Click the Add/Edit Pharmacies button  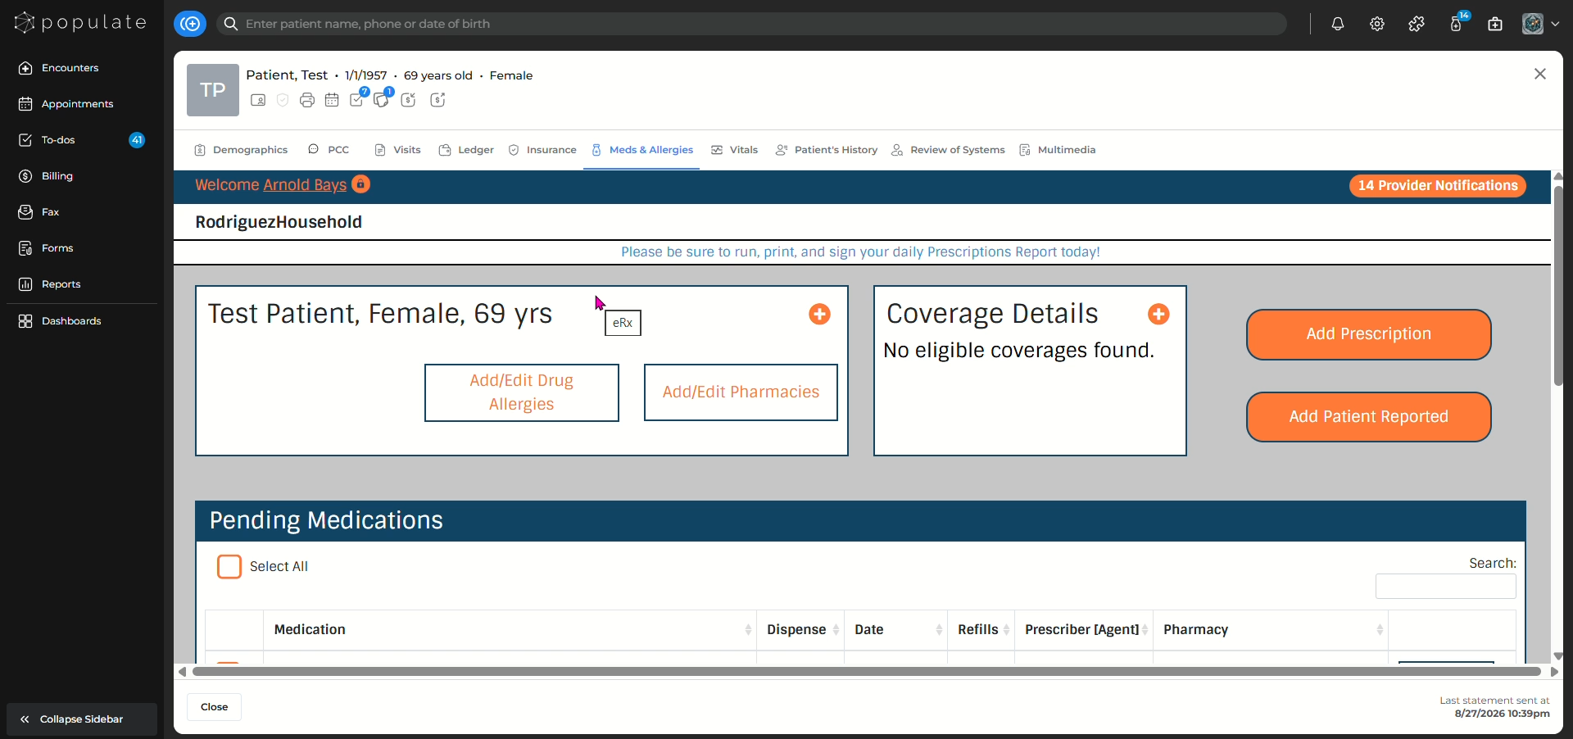point(741,392)
